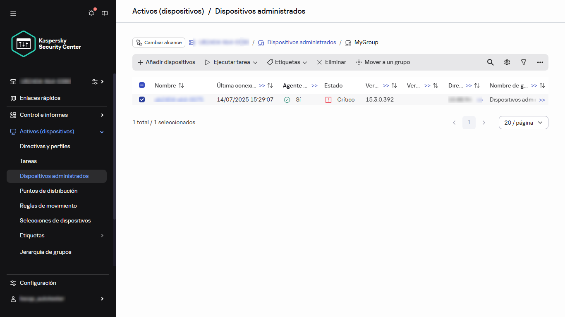Screen dimensions: 565x317
Task: Click the Cambiar alcance button
Action: pyautogui.click(x=158, y=42)
